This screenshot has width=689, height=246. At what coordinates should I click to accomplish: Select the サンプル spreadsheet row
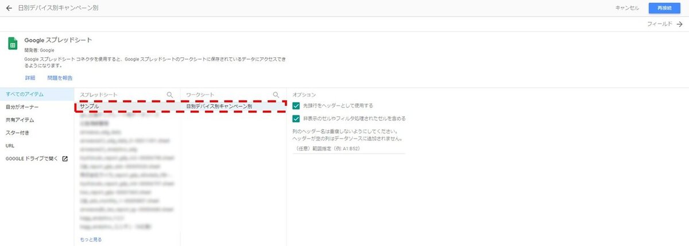pyautogui.click(x=127, y=107)
